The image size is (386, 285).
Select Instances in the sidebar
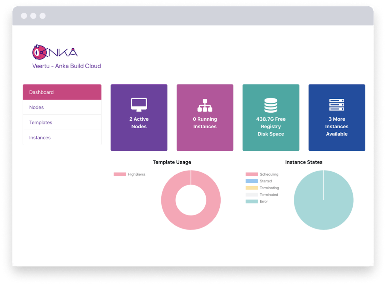[62, 138]
